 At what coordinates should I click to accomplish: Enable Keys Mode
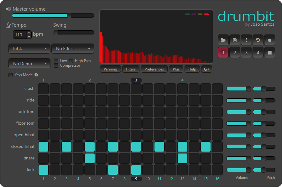[10, 75]
